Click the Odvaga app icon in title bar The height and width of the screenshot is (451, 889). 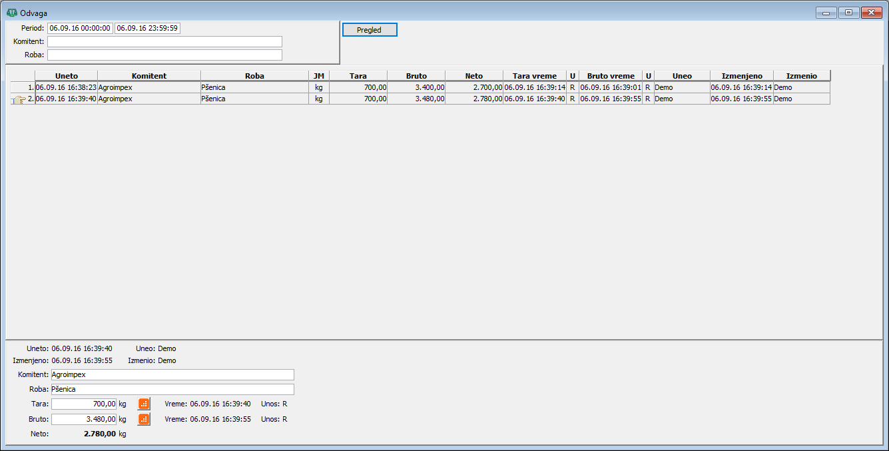click(11, 13)
